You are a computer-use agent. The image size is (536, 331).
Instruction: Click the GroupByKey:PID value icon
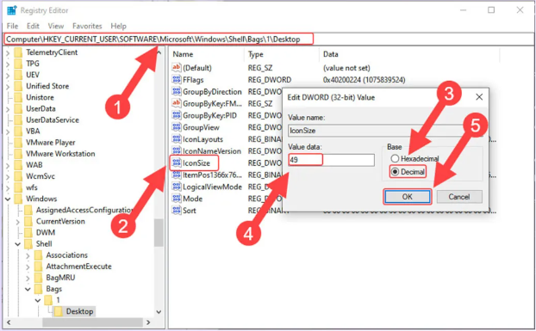click(177, 115)
